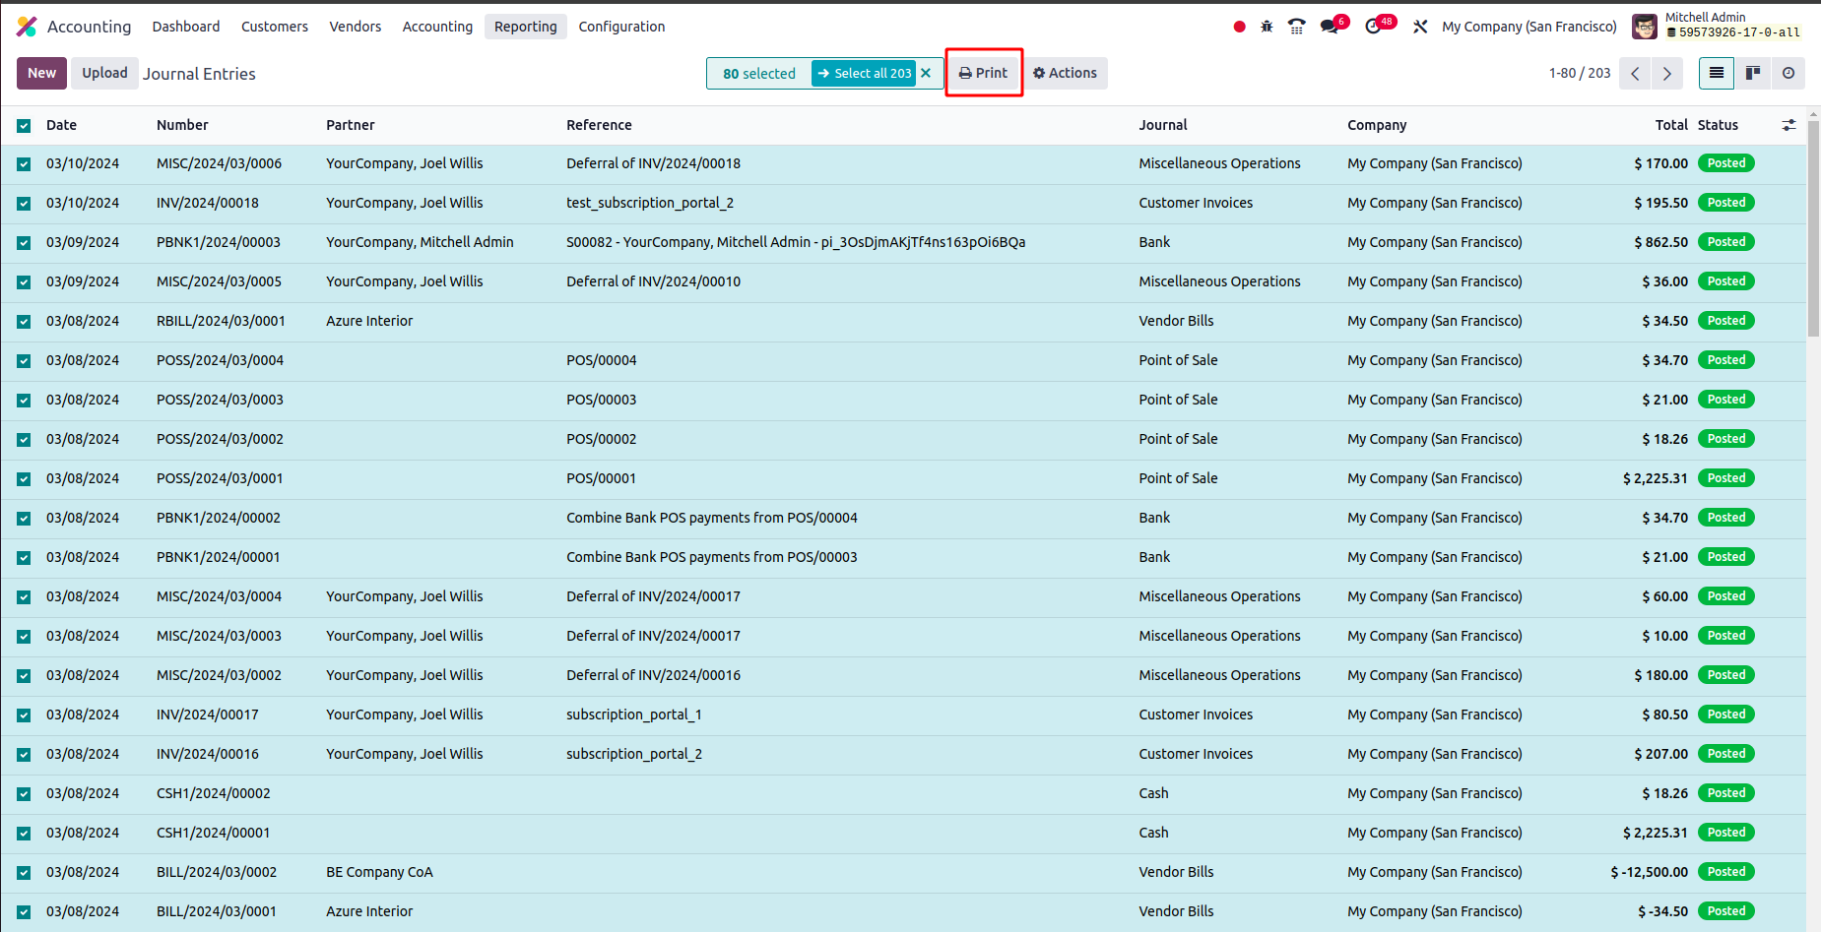Click partner Azure Interior on RBILL row
This screenshot has height=932, width=1821.
[x=369, y=321]
